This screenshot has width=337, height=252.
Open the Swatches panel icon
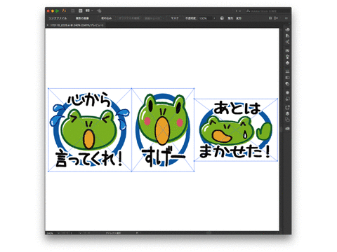(287, 50)
